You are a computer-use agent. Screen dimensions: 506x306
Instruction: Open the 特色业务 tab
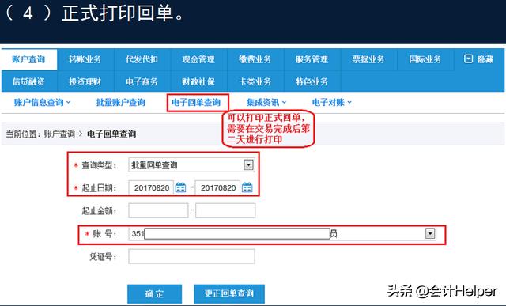coord(312,81)
